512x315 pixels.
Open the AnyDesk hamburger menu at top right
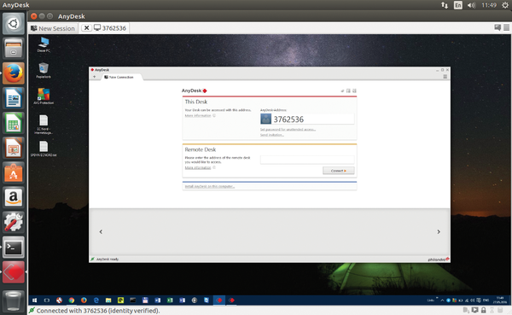[x=506, y=27]
